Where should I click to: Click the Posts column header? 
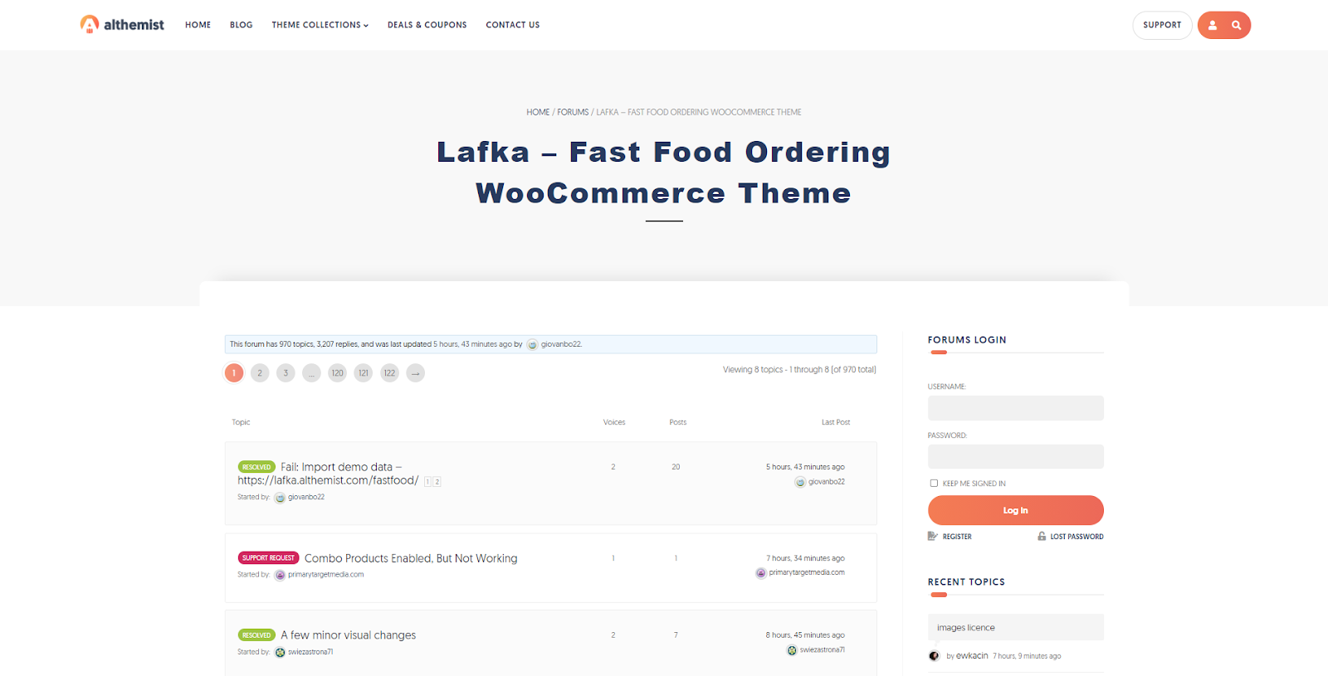[678, 423]
